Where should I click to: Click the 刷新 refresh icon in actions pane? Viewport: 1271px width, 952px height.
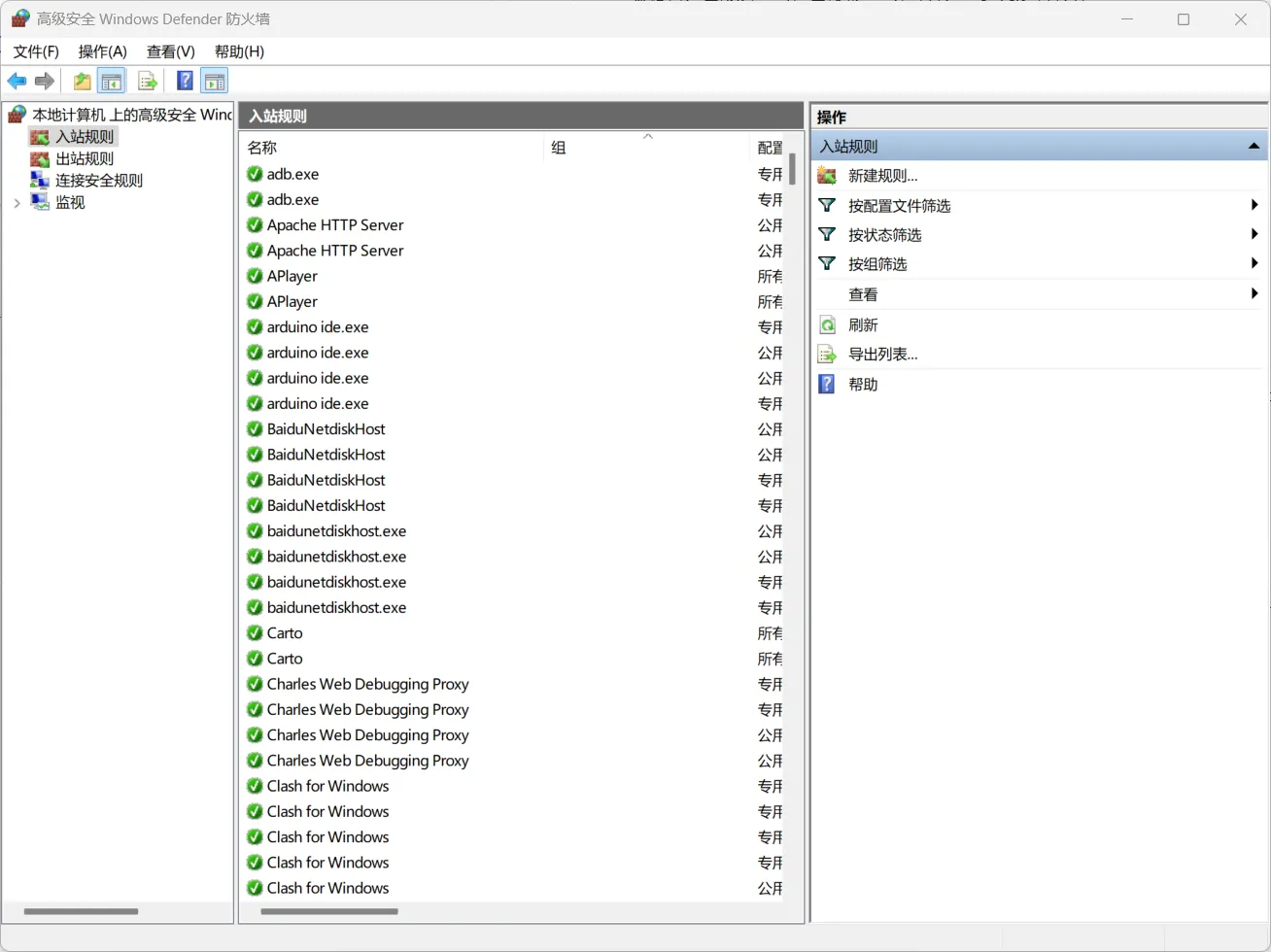(827, 324)
